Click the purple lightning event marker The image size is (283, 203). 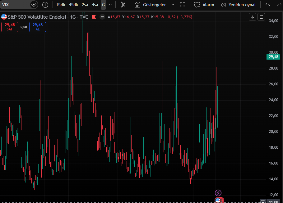pyautogui.click(x=218, y=193)
